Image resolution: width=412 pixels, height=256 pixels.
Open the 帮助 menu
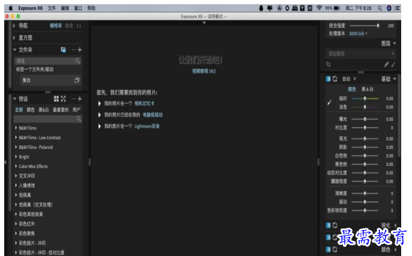pyautogui.click(x=91, y=8)
